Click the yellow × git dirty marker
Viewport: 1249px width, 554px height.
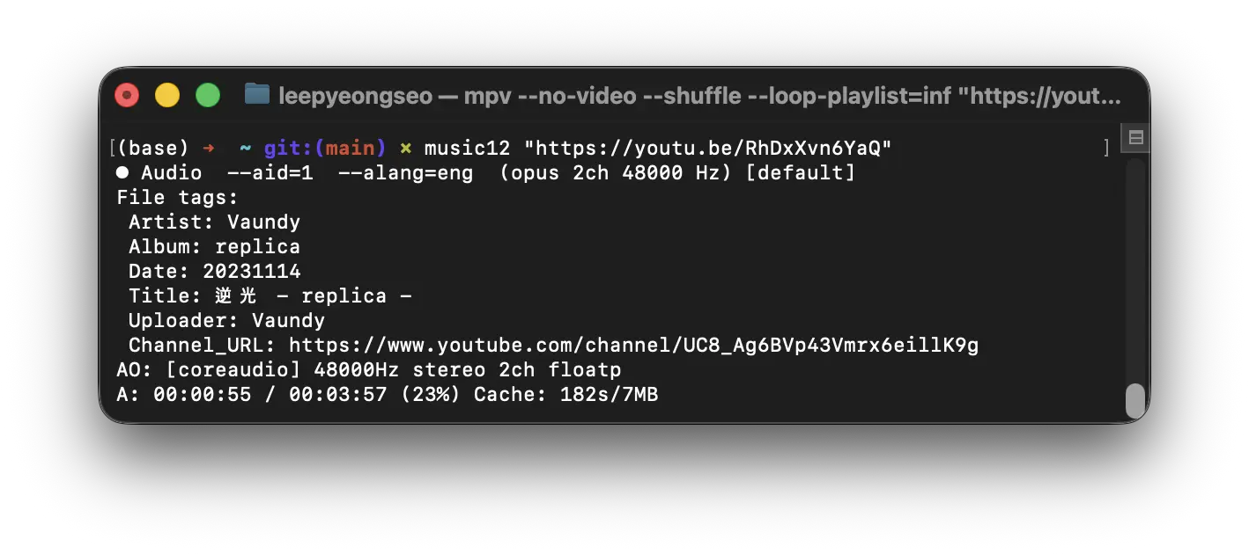coord(405,149)
